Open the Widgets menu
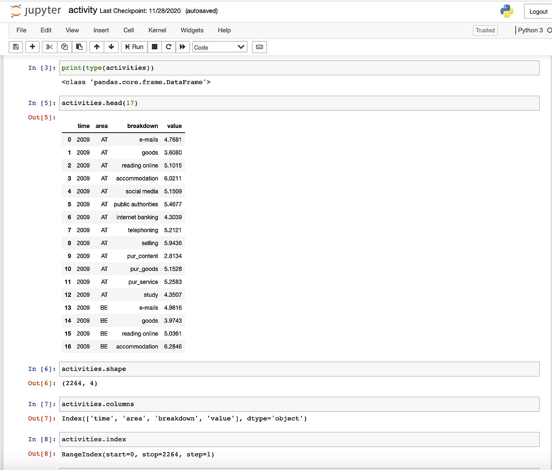552x470 pixels. coord(192,30)
